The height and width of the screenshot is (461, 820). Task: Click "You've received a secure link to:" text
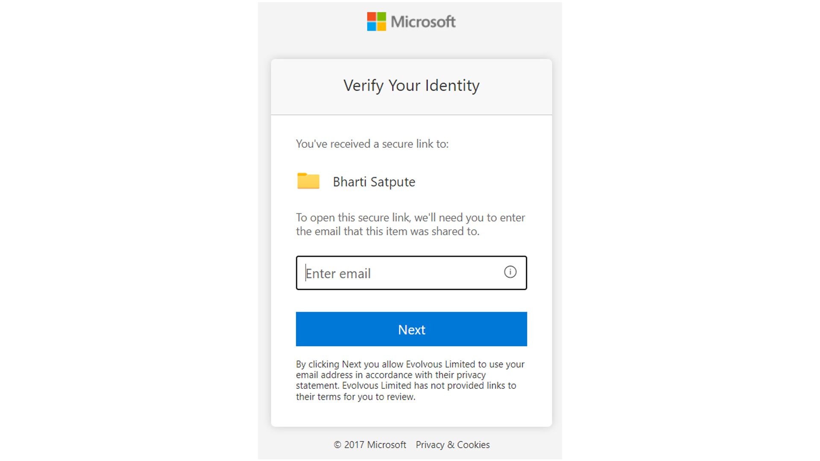pyautogui.click(x=372, y=144)
